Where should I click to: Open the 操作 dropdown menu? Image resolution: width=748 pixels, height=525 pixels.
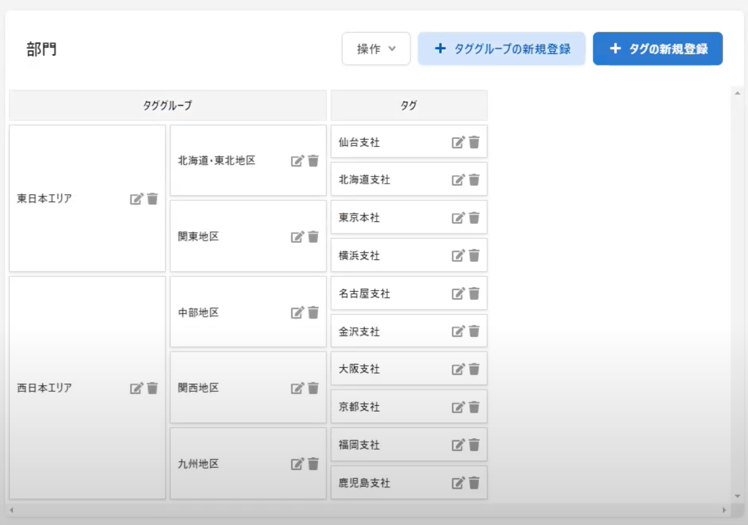click(x=376, y=49)
